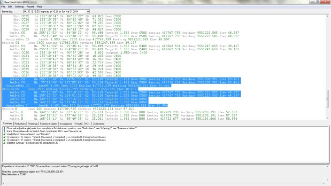The image size is (331, 186).
Task: Click the green check beside '2D summary'
Action: coord(4,137)
